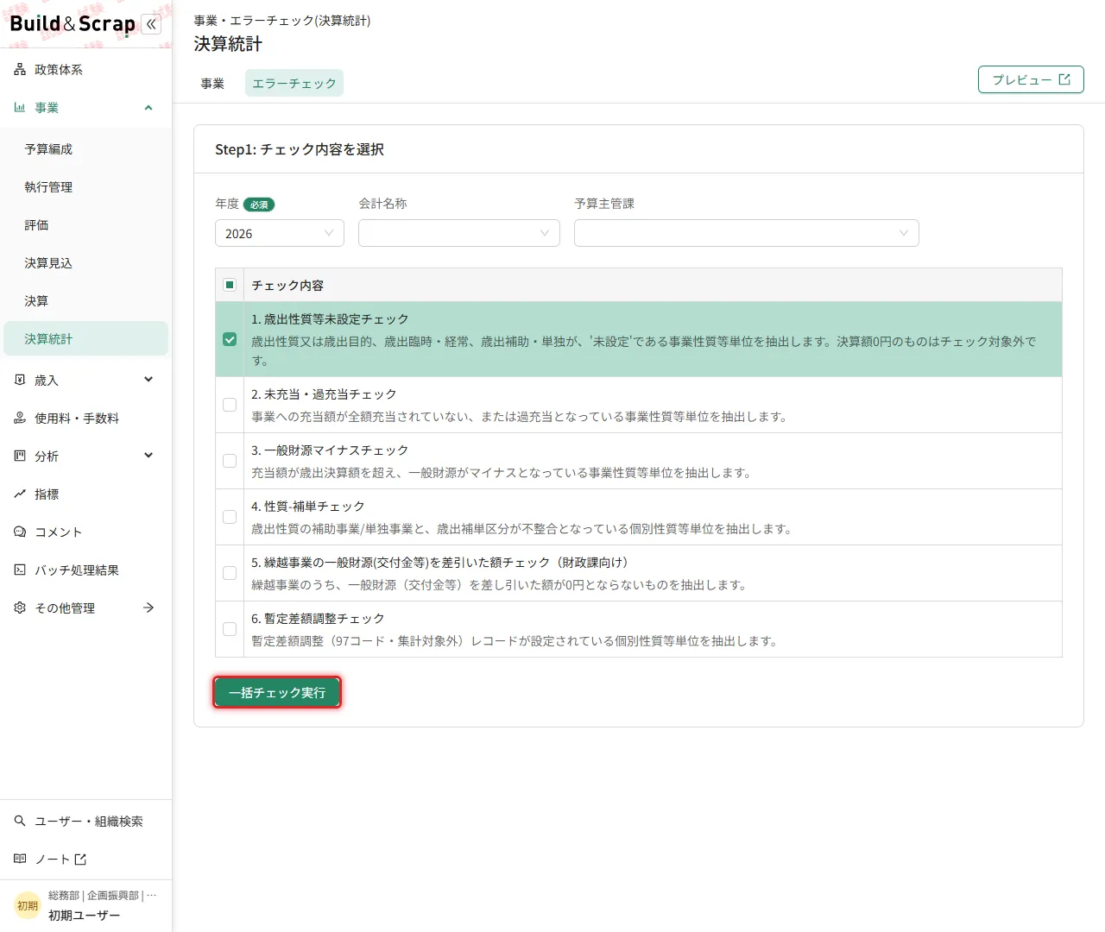
Task: Click the Step1: チェック内容を選択 heading
Action: pyautogui.click(x=300, y=149)
